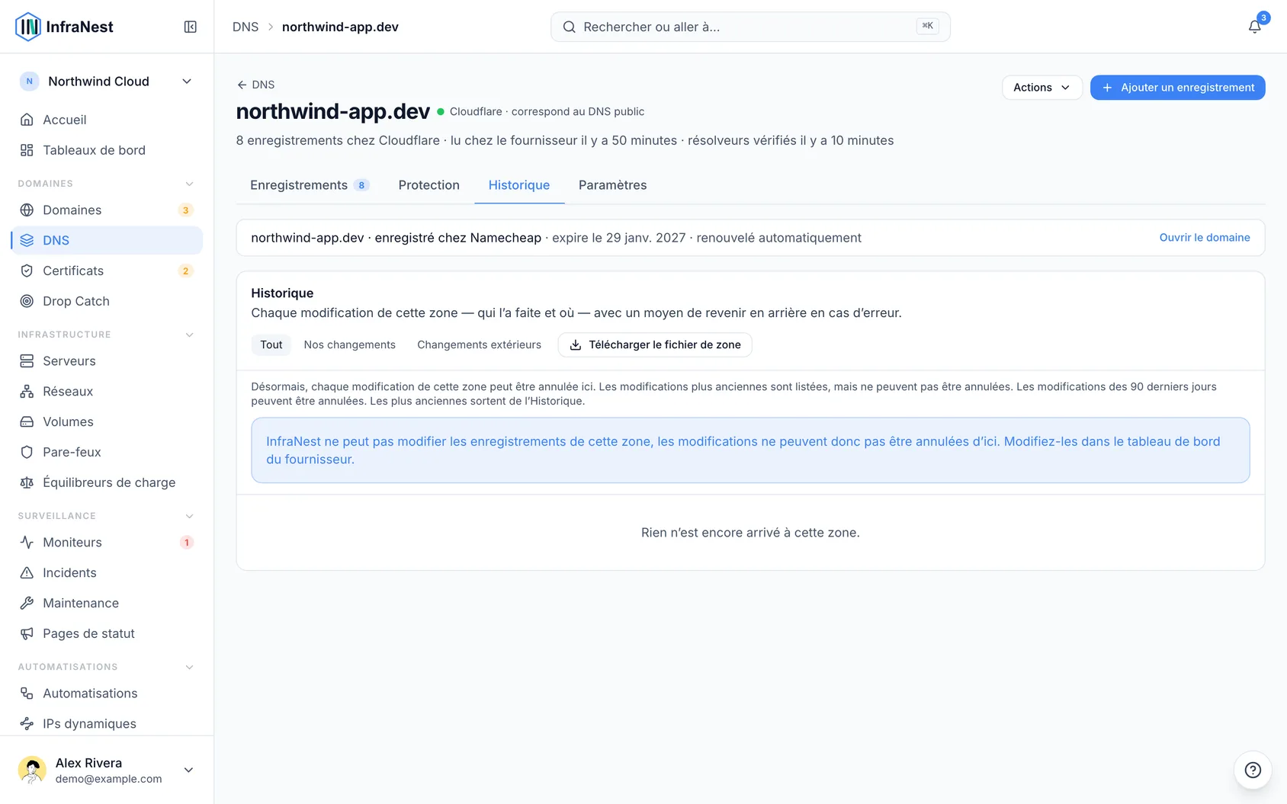
Task: Click the IPs dynamiques icon
Action: [27, 723]
